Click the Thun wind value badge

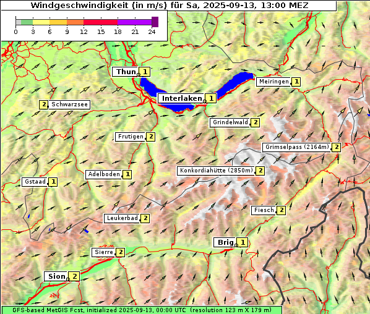pyautogui.click(x=145, y=72)
